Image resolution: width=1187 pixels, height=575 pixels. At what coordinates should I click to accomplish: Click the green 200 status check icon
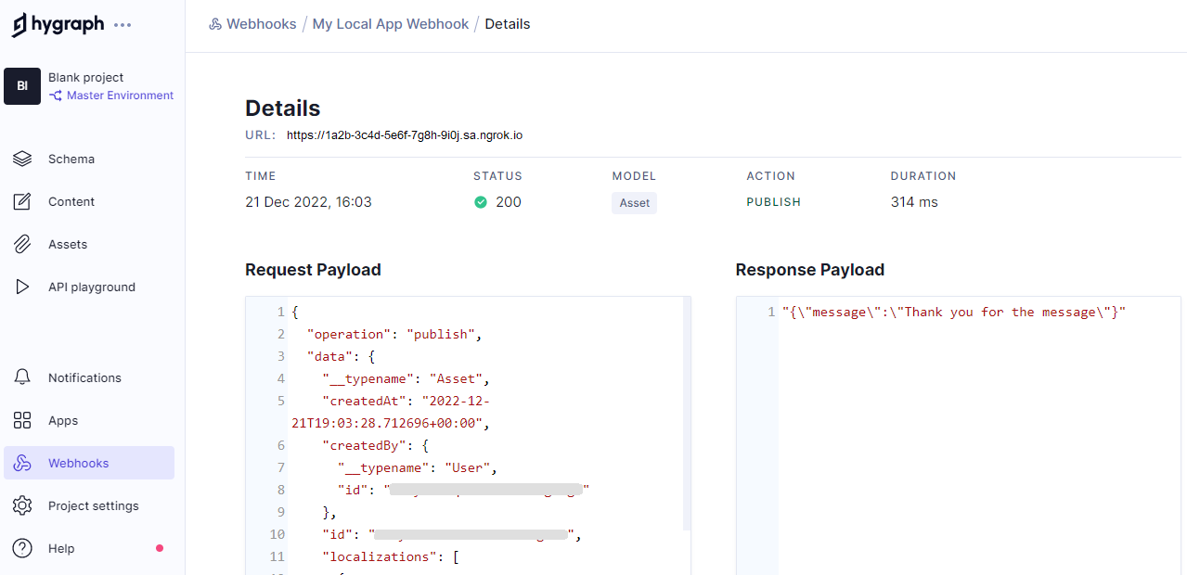click(481, 201)
